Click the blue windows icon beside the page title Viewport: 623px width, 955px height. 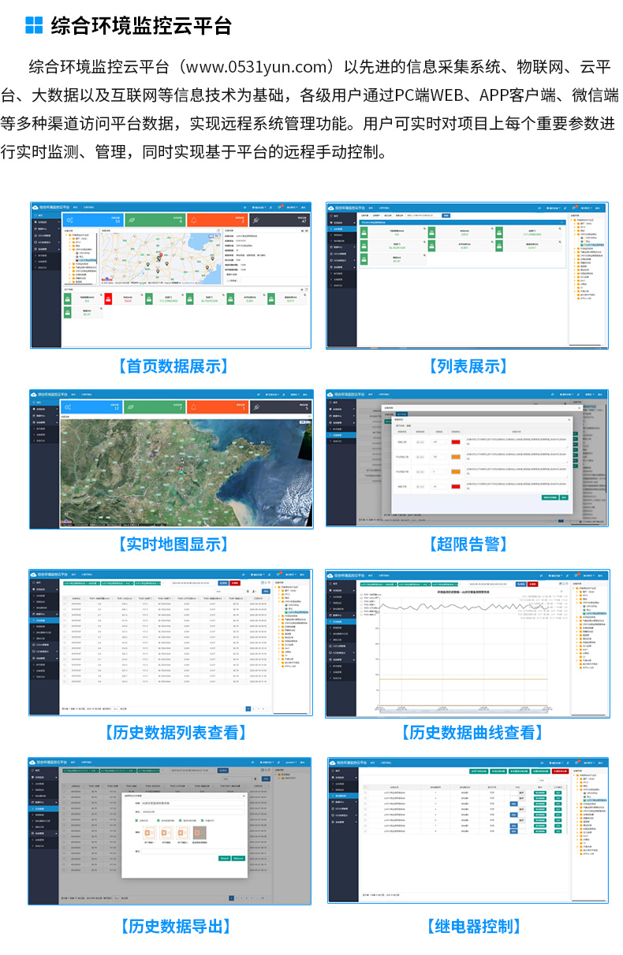(34, 25)
